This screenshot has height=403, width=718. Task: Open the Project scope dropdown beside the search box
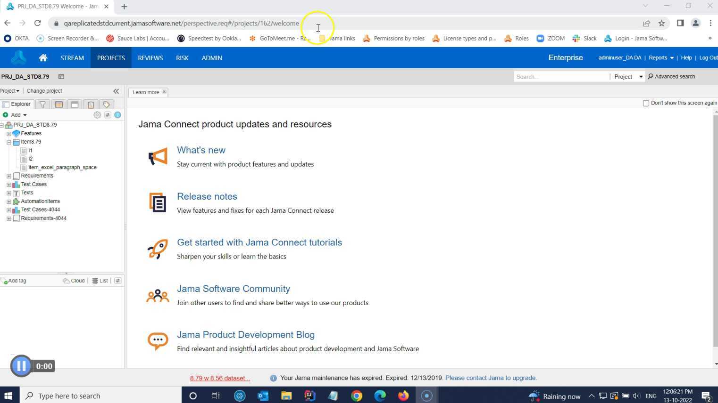[x=628, y=77]
